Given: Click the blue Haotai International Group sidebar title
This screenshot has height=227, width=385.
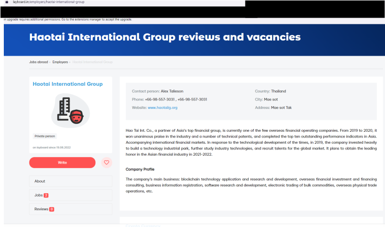Looking at the screenshot, I should pos(68,84).
